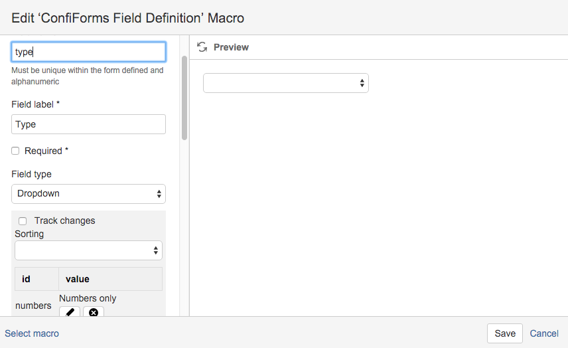Click the delete X icon for numbers row
The width and height of the screenshot is (568, 348).
94,311
